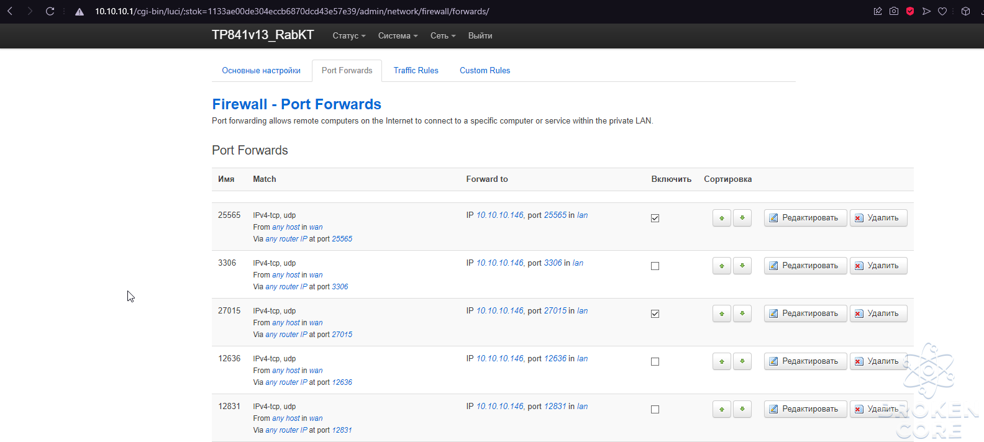This screenshot has width=984, height=442.
Task: Click the red shield ad-blocker icon
Action: pyautogui.click(x=910, y=11)
